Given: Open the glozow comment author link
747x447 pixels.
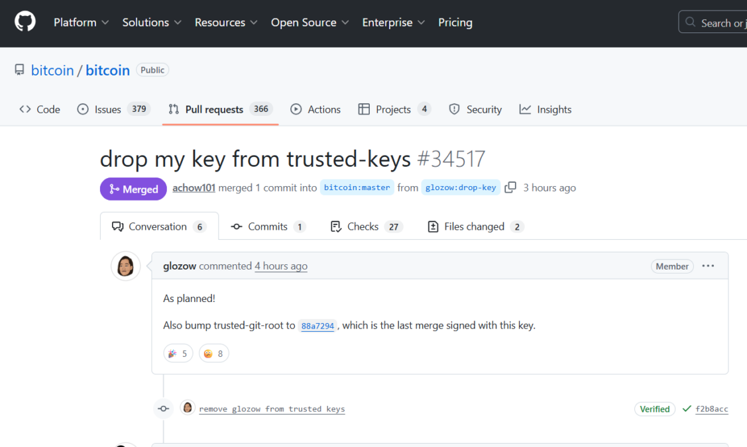Looking at the screenshot, I should (180, 266).
